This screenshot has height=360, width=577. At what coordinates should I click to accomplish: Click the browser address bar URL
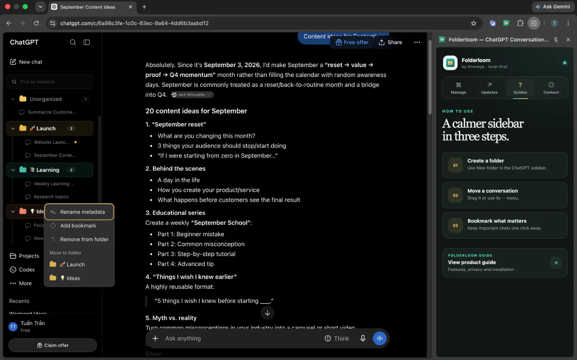(x=134, y=23)
